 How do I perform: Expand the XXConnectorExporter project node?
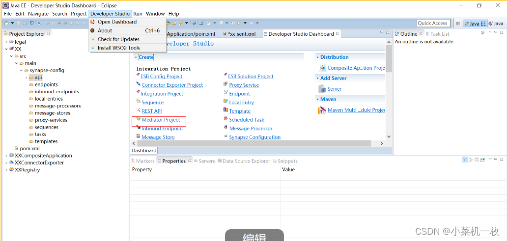pos(6,163)
